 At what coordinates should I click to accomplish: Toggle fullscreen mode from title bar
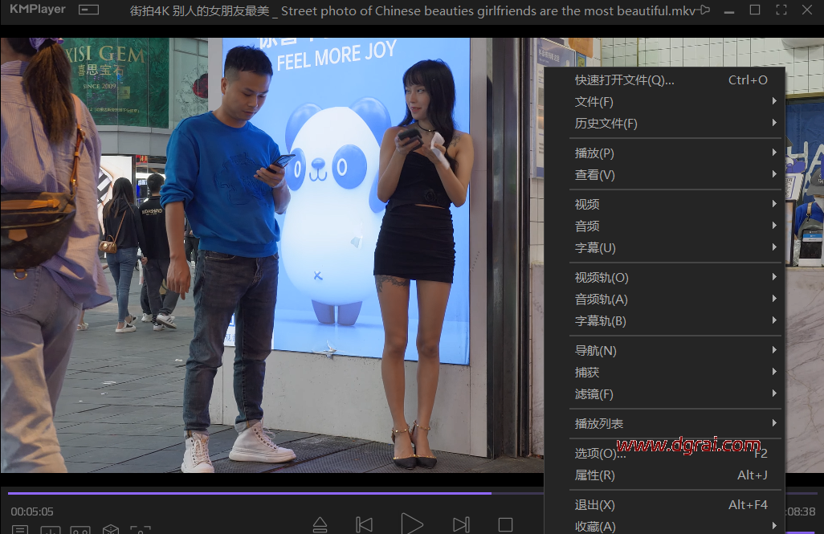point(781,10)
